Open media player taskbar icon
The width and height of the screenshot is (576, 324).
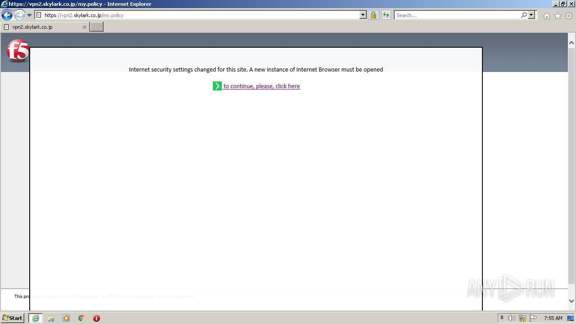pos(66,318)
